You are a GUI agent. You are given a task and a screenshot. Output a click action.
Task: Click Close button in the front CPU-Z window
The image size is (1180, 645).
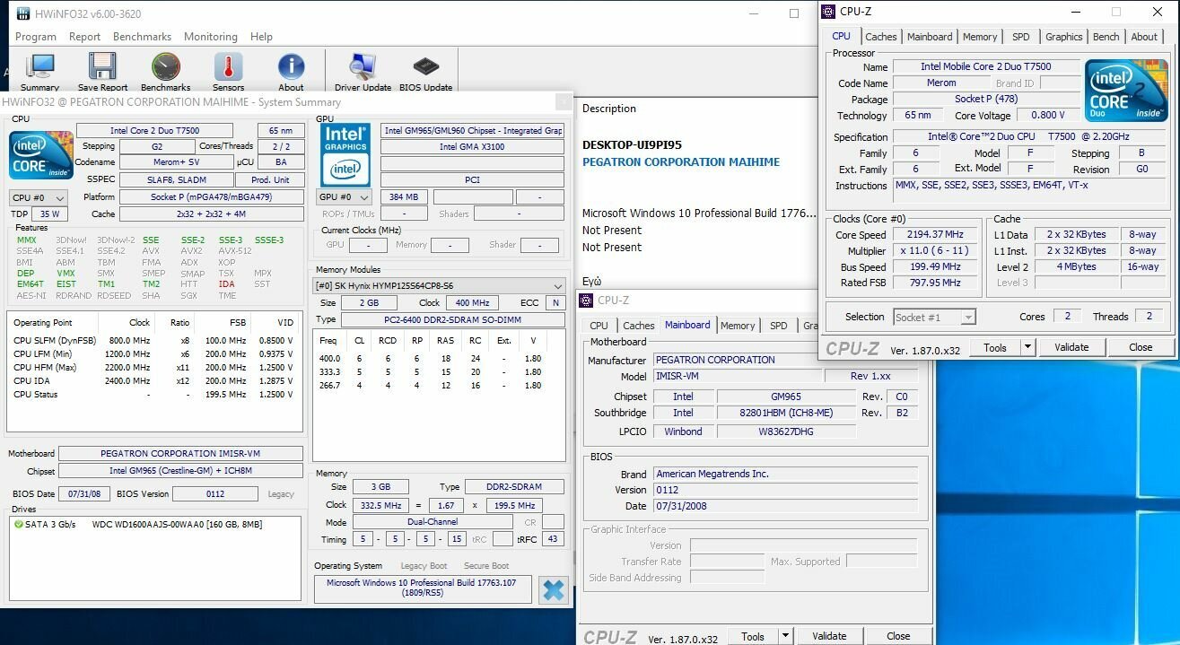pos(1141,347)
